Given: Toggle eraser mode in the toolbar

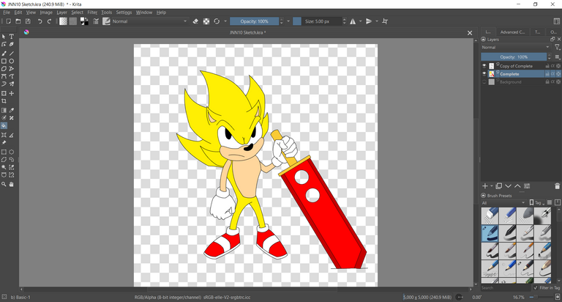Looking at the screenshot, I should 195,21.
